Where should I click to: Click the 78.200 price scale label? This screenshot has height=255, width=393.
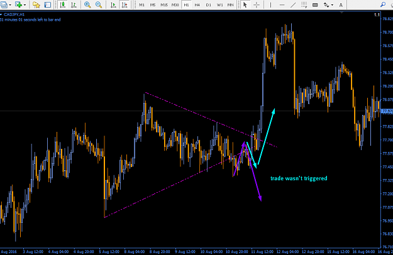[x=387, y=86]
